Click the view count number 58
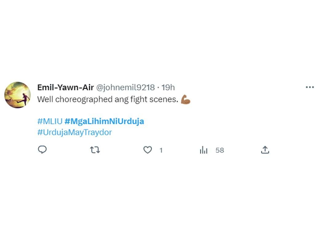 coord(220,150)
